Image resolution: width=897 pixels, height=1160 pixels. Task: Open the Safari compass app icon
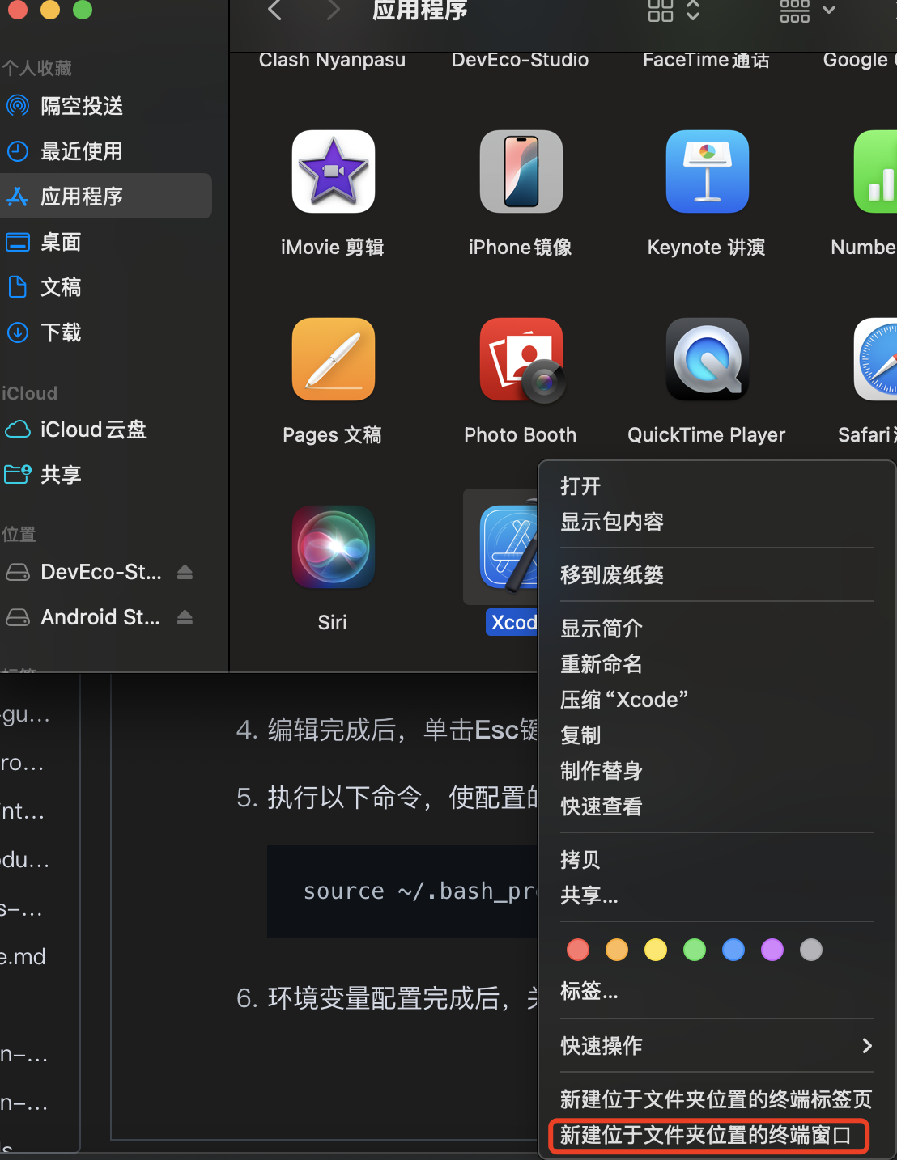click(x=876, y=359)
